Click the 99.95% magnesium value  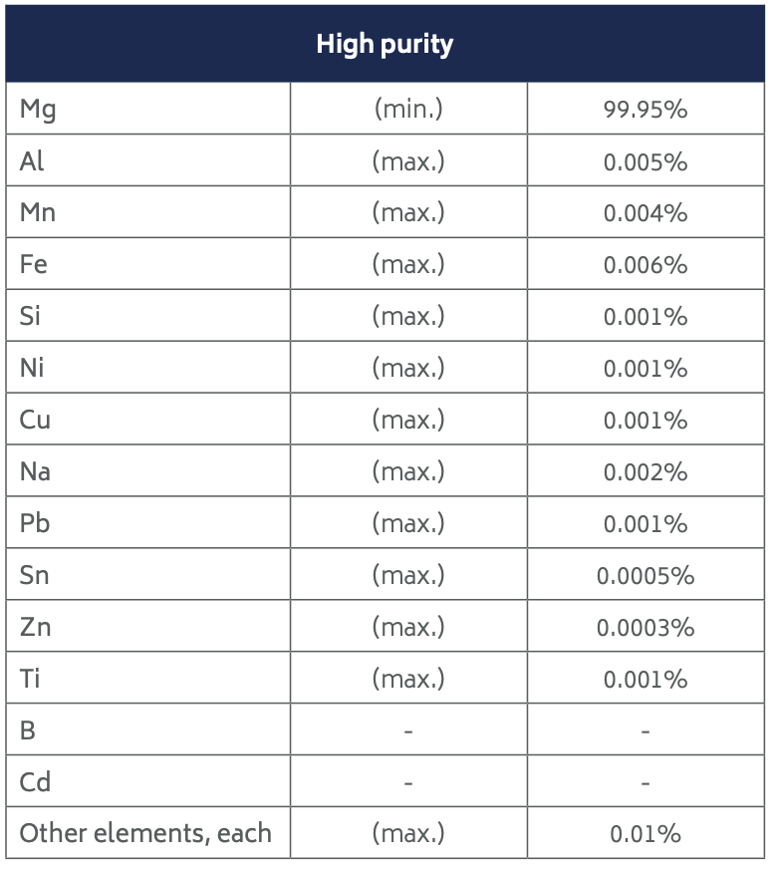(x=644, y=110)
